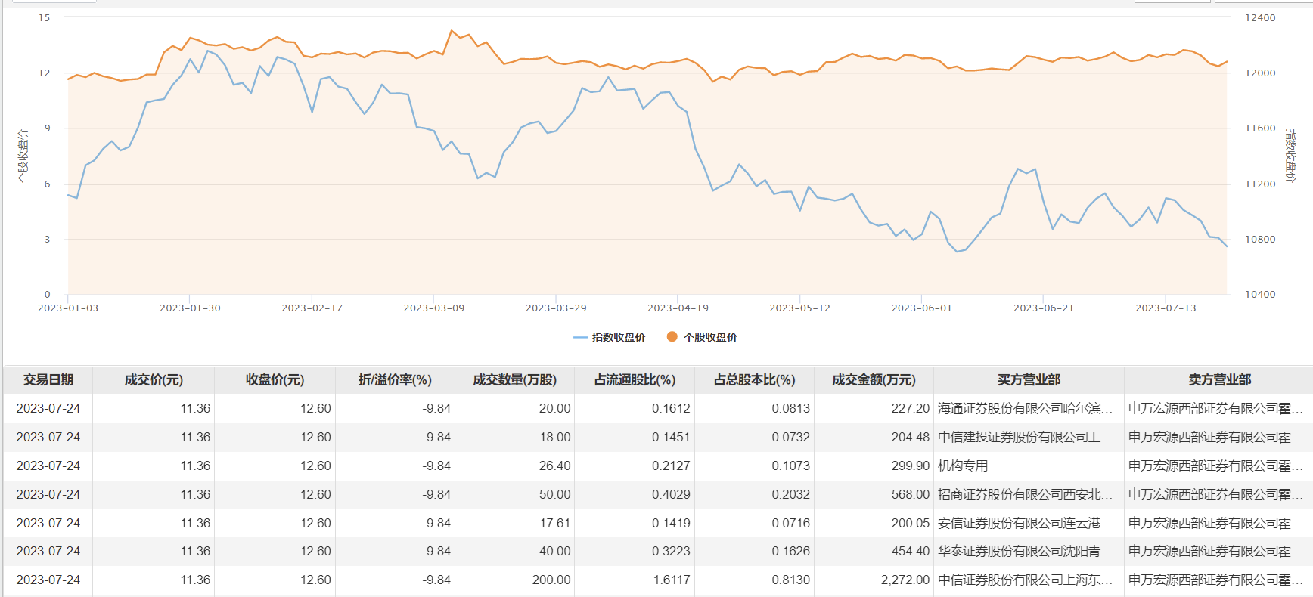Select the 2,272.00 transaction amount cell
The image size is (1313, 597).
coord(905,580)
